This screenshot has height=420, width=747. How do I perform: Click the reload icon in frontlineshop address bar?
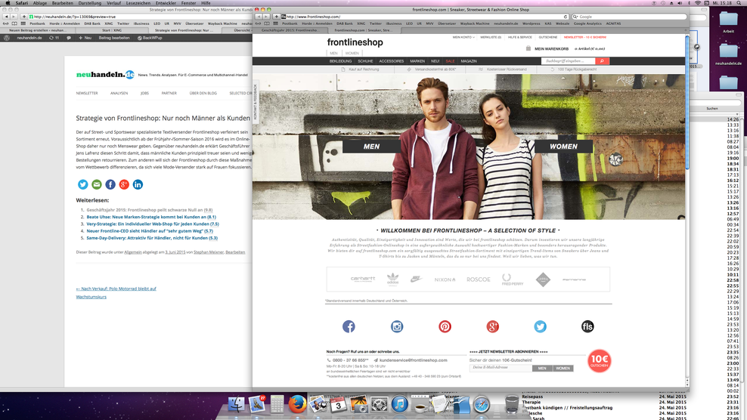pyautogui.click(x=566, y=17)
